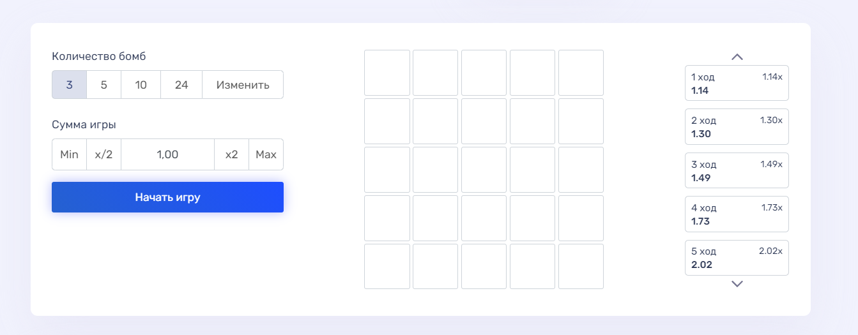The width and height of the screenshot is (858, 335).
Task: Halve the bet with x/2
Action: [103, 154]
